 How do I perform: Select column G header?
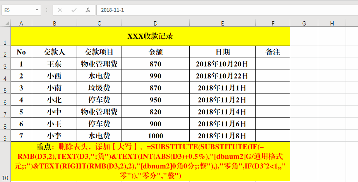(304, 23)
